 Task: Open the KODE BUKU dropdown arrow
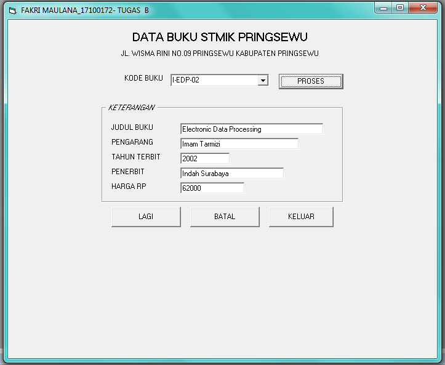tap(263, 80)
